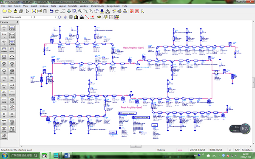This screenshot has height=159, width=255.
Task: Click the 'Peak Amplifier Gen6' schematic label
Action: pos(131,107)
